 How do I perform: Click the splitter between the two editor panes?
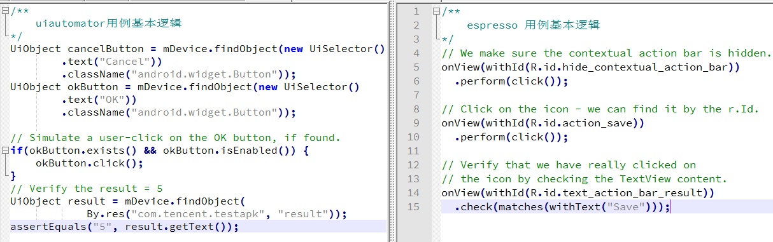[x=391, y=121]
